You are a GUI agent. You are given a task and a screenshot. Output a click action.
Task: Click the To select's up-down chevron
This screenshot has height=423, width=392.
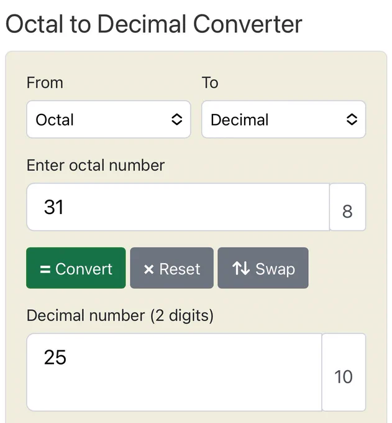(x=352, y=119)
